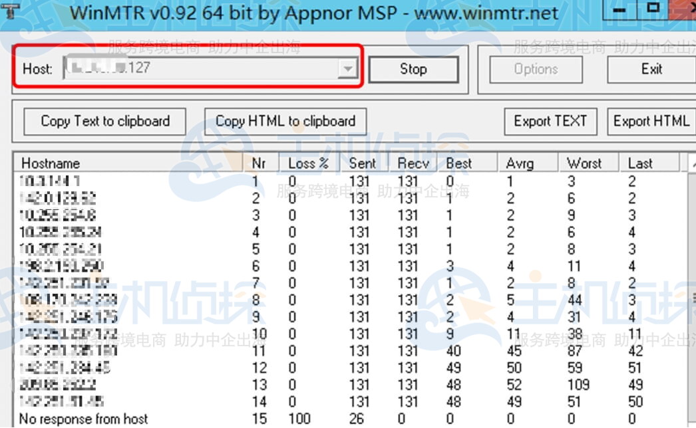Click the hostname in hop row 6
The height and width of the screenshot is (428, 696).
click(61, 266)
